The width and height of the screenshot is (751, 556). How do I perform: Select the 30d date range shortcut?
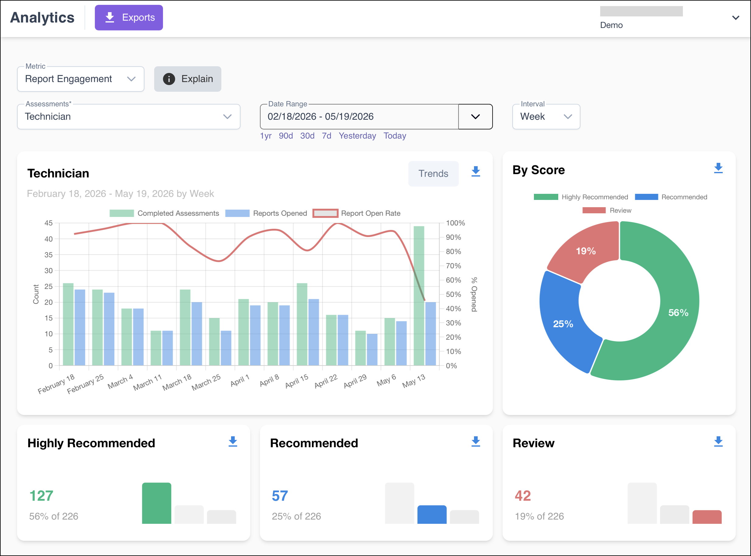pos(307,136)
